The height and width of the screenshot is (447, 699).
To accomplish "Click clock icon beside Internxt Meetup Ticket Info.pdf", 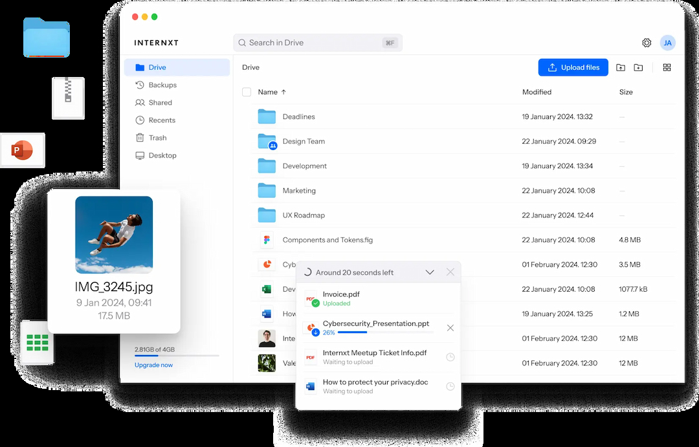I will pyautogui.click(x=450, y=357).
